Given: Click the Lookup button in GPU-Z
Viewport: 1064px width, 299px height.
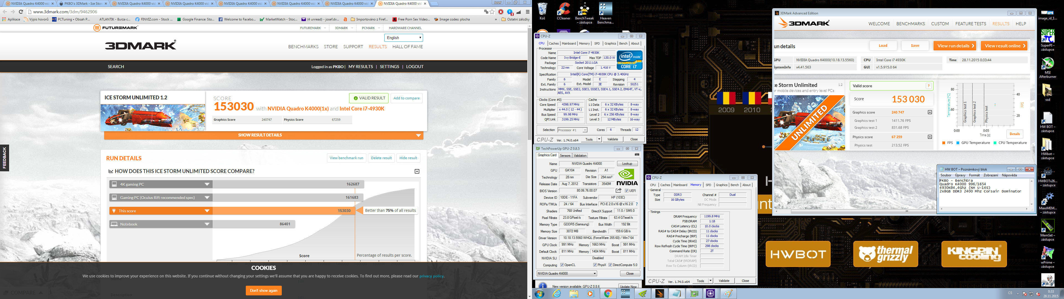Looking at the screenshot, I should (x=627, y=164).
